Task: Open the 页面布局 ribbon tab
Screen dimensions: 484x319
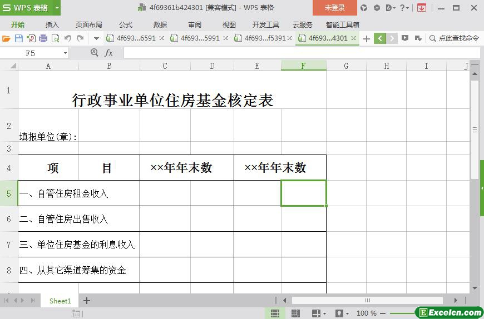Action: coord(89,24)
